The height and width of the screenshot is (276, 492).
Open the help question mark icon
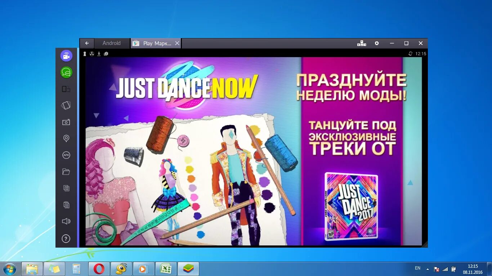pyautogui.click(x=66, y=239)
